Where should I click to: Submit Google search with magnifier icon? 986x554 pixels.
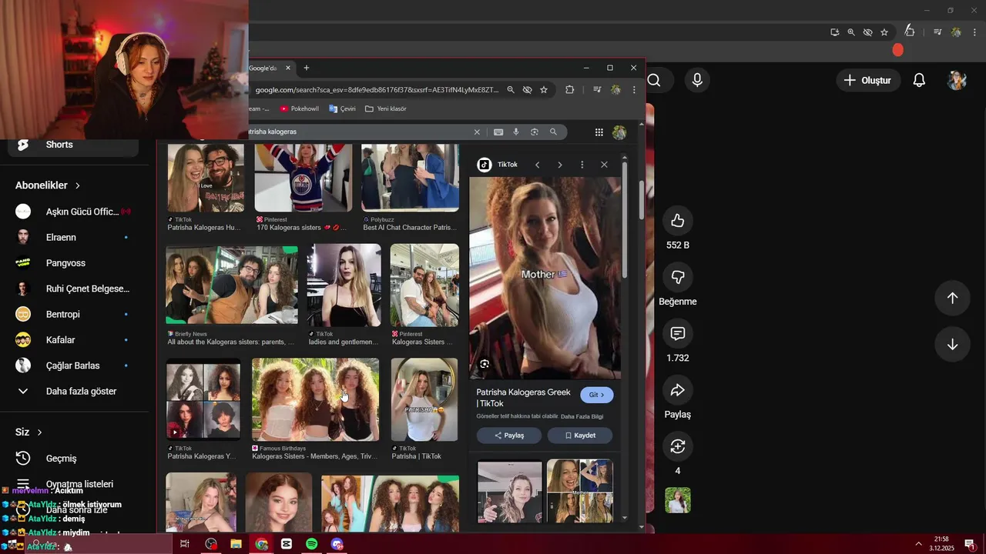tap(553, 132)
